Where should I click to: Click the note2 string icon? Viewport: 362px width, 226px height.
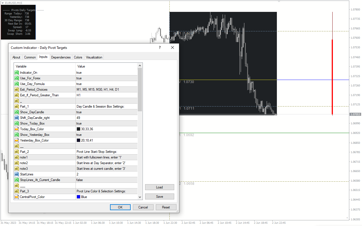pos(16,163)
